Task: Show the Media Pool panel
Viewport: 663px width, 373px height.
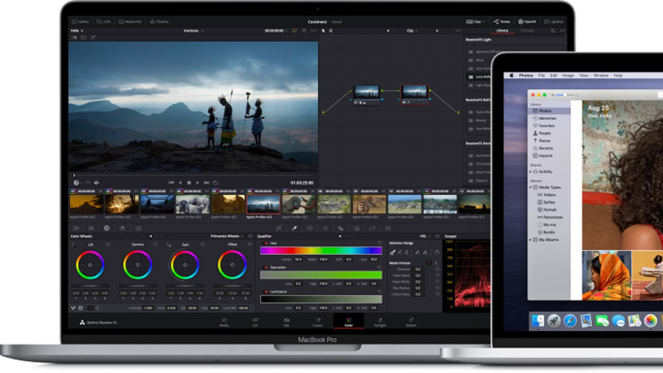Action: click(x=131, y=22)
